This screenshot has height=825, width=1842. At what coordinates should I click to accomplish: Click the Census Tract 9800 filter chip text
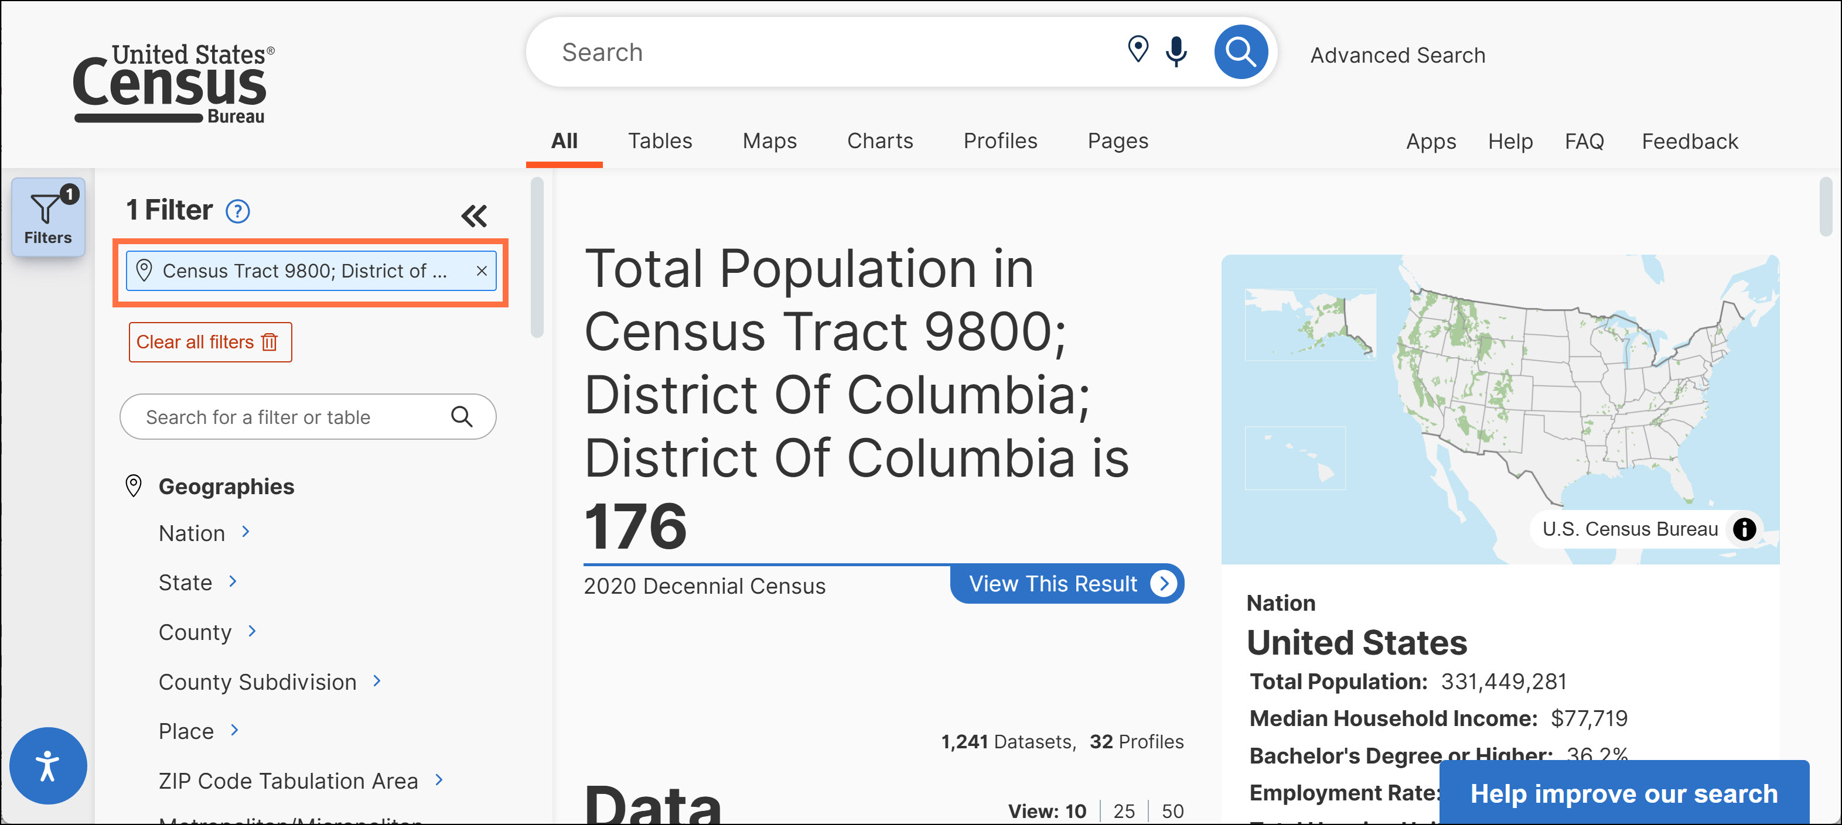[x=305, y=271]
